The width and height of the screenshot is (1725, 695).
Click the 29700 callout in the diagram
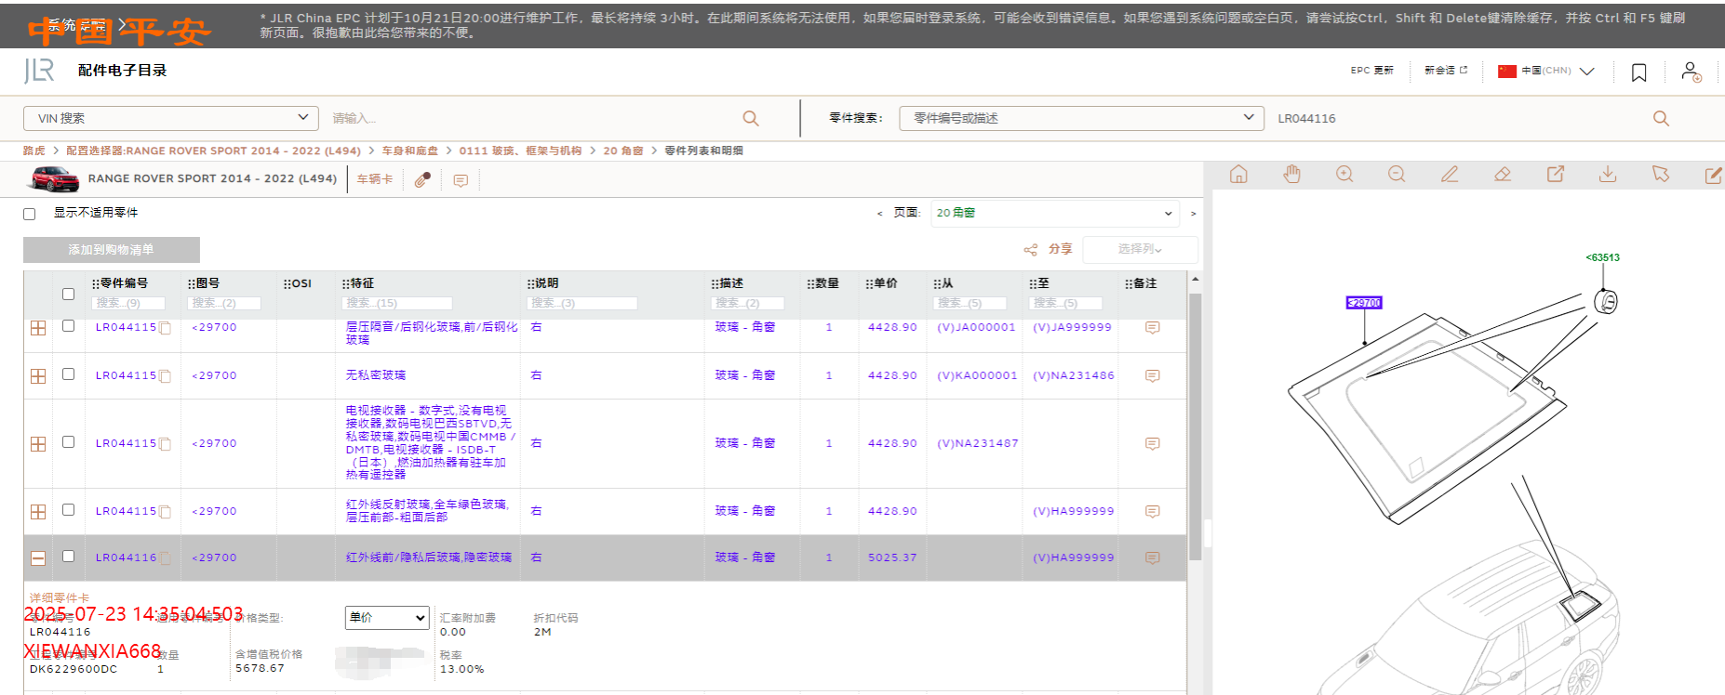pos(1365,303)
